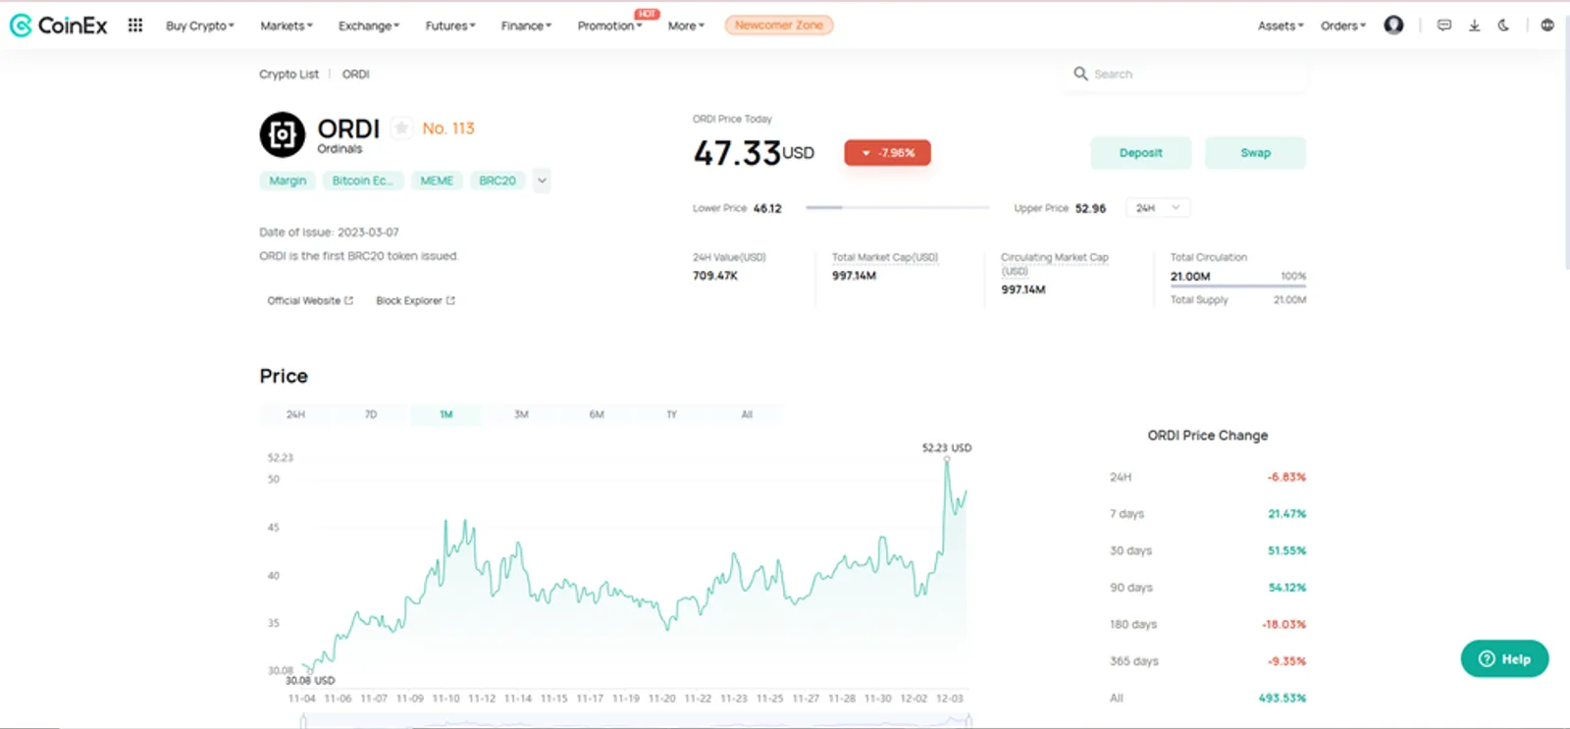Open the Assets dropdown
This screenshot has width=1570, height=729.
(1281, 26)
